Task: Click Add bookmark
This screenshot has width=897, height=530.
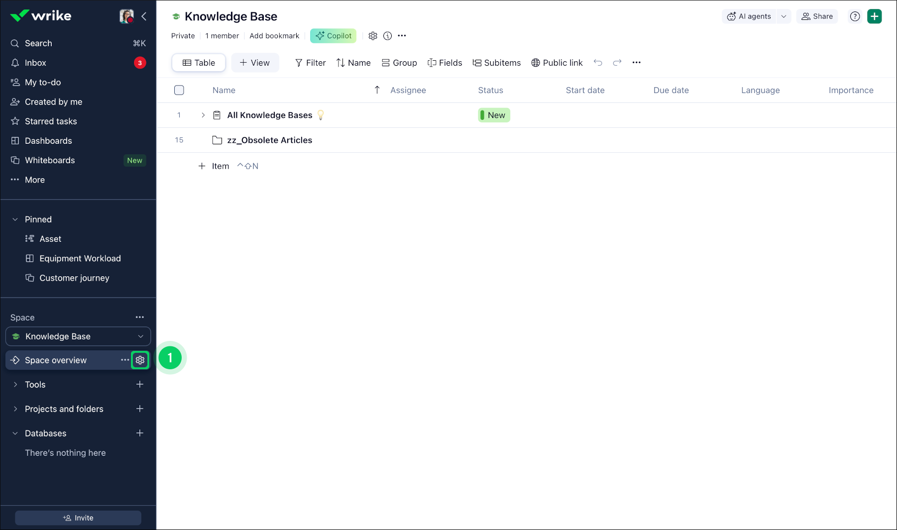Action: point(274,36)
